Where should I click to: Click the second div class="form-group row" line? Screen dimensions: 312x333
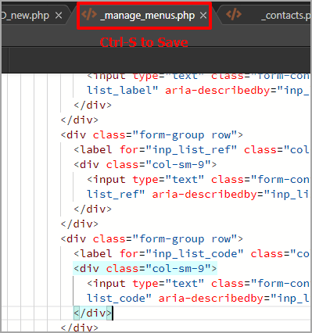[152, 239]
